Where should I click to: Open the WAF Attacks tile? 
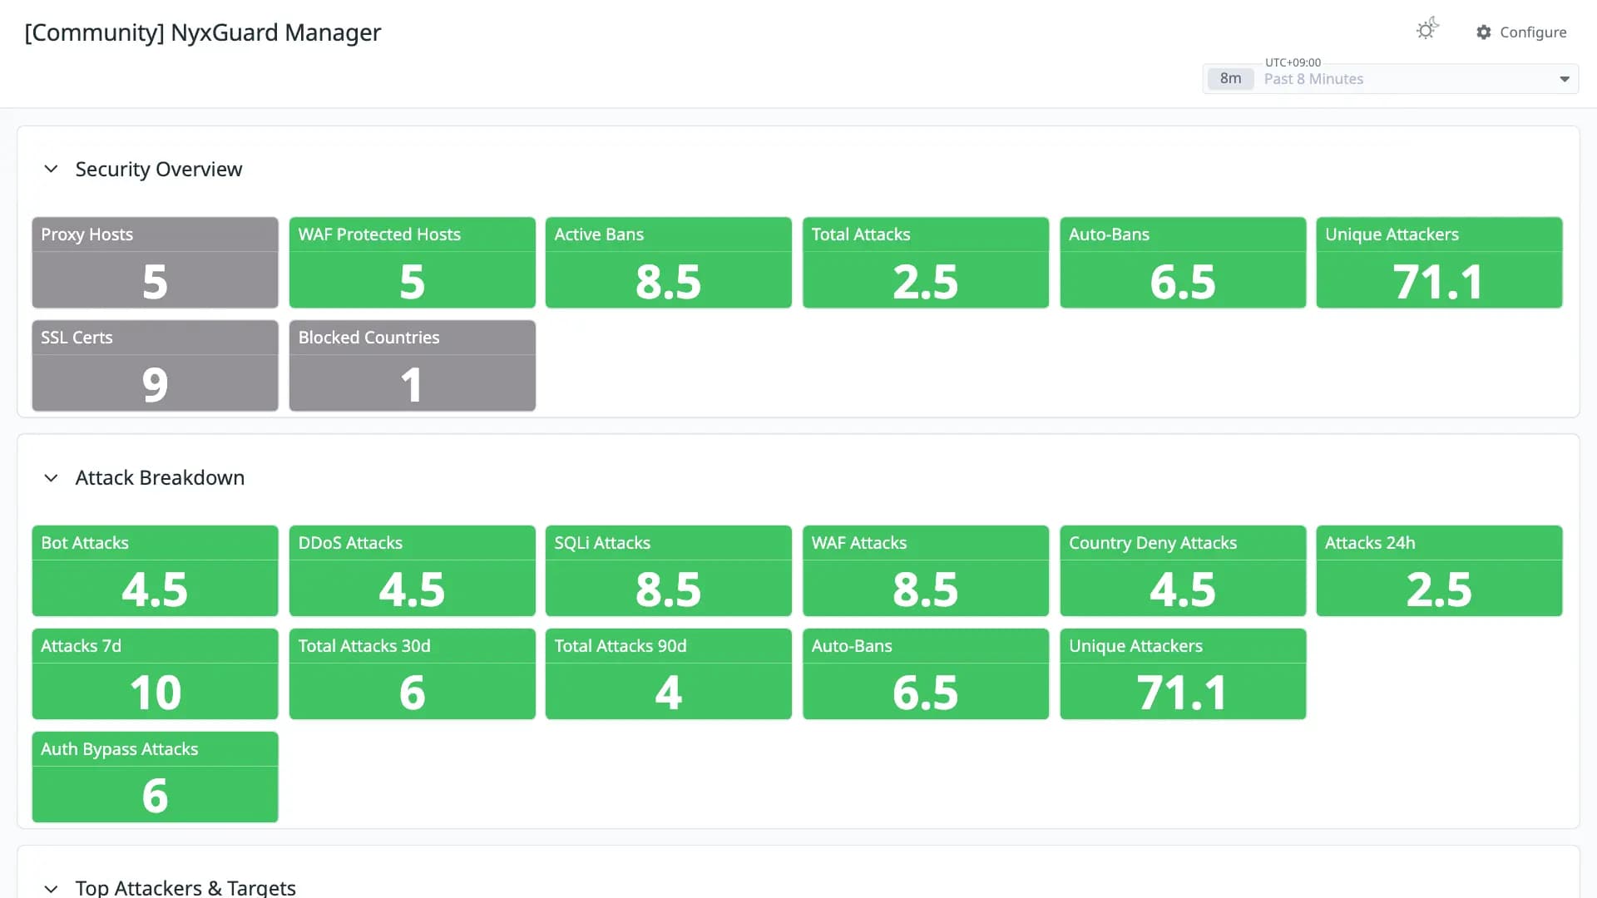pyautogui.click(x=925, y=571)
